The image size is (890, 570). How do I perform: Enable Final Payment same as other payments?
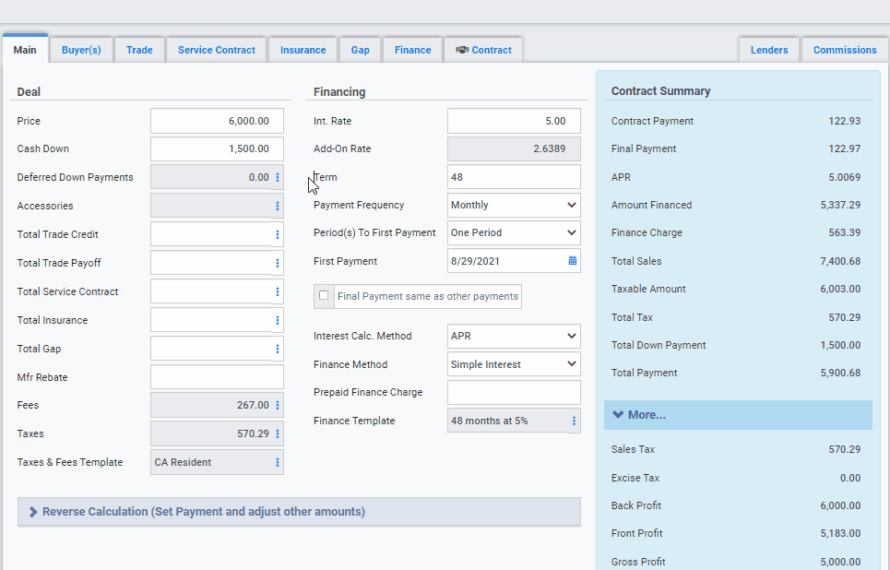click(324, 296)
